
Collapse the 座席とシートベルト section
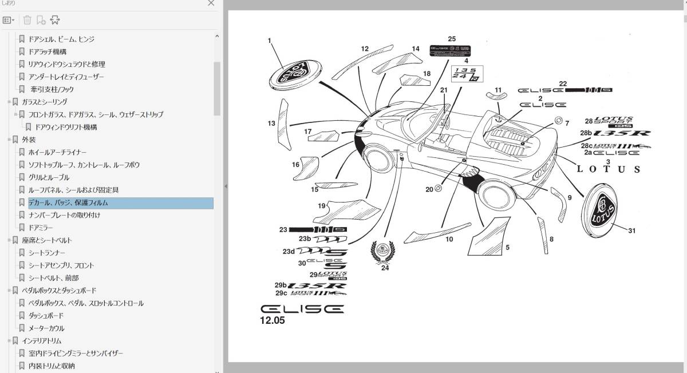(9, 241)
